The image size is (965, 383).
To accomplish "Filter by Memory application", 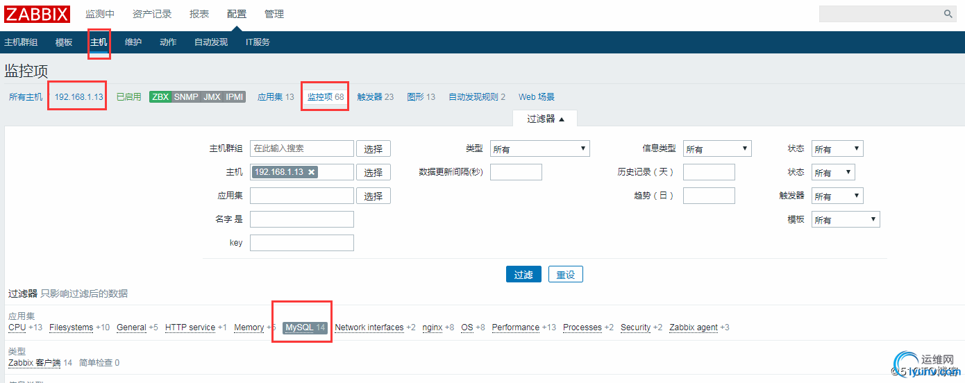I will 249,327.
